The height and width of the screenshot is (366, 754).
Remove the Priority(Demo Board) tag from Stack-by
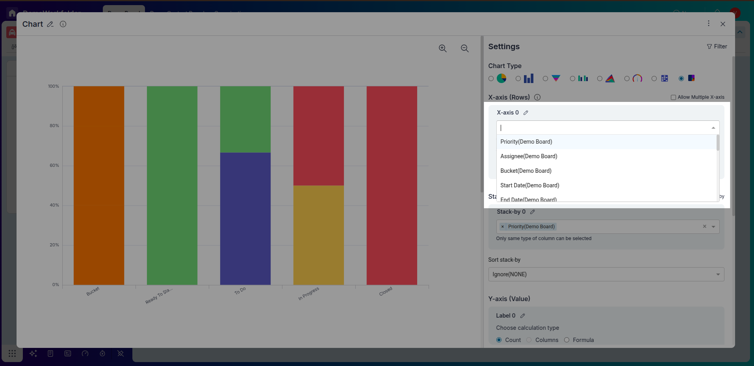[x=503, y=227]
